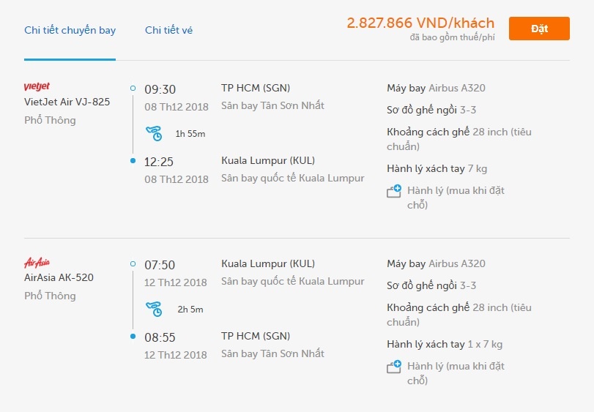Screen dimensions: 594x412
Task: Open the Chi tiết chuyến bay tab
Action: 70,31
